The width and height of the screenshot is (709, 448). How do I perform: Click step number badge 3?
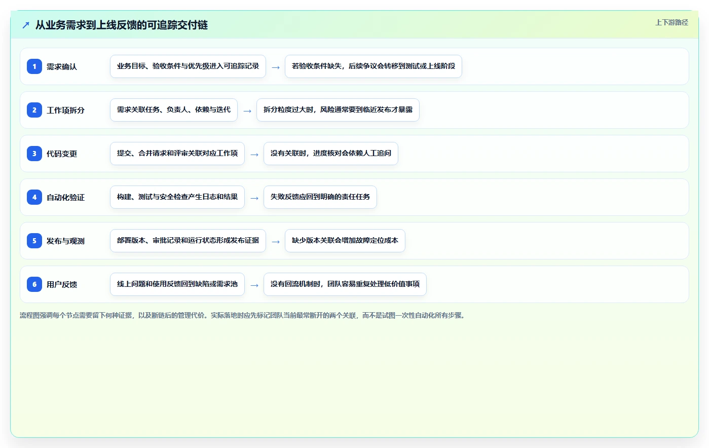click(34, 154)
